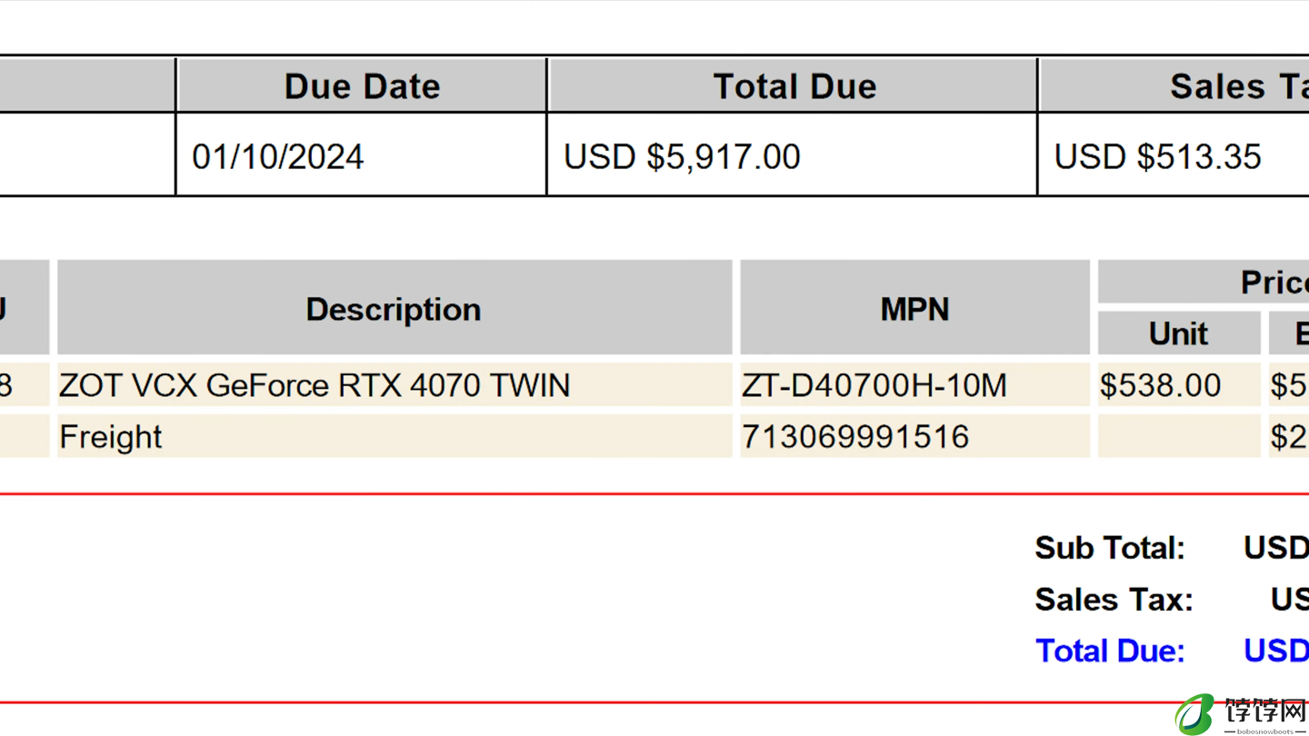Click the Total Due column header
The image size is (1309, 736).
coord(794,86)
